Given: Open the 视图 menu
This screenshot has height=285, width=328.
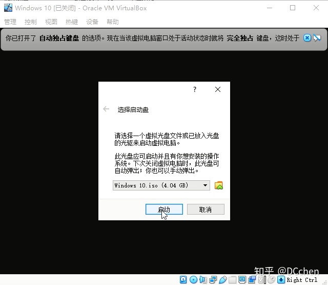Looking at the screenshot, I should coord(51,22).
